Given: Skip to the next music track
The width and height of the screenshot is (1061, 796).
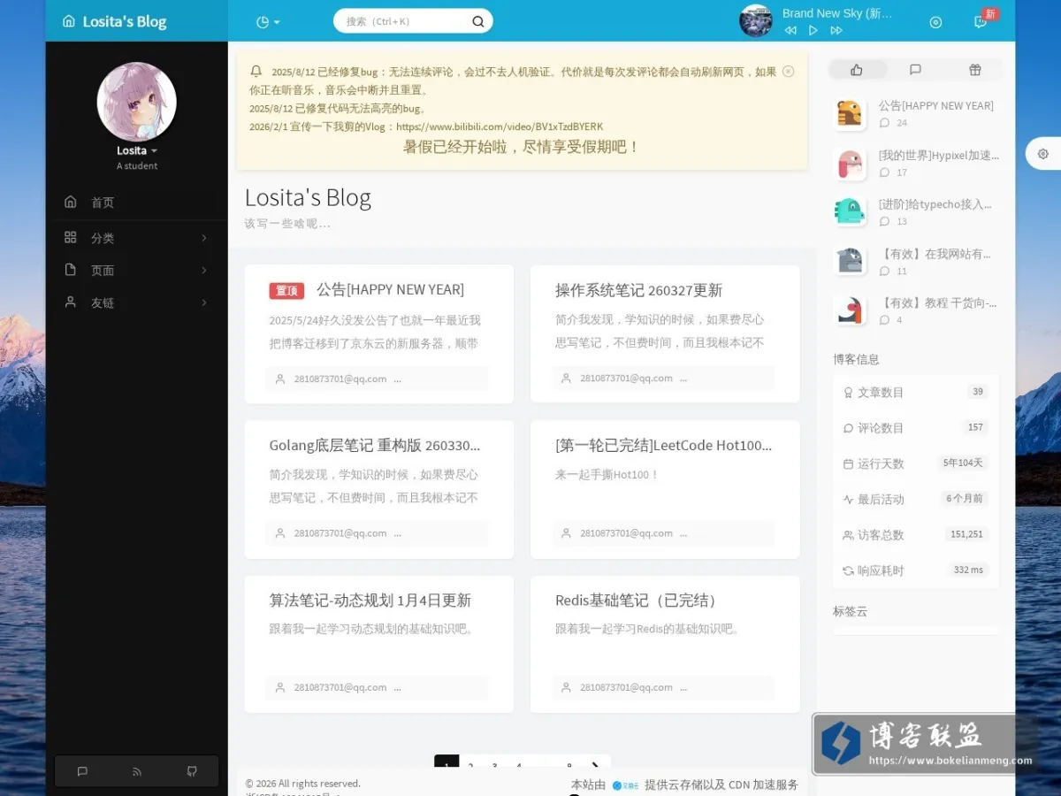Looking at the screenshot, I should [836, 30].
